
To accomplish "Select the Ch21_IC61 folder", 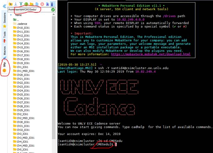I will click(21, 79).
